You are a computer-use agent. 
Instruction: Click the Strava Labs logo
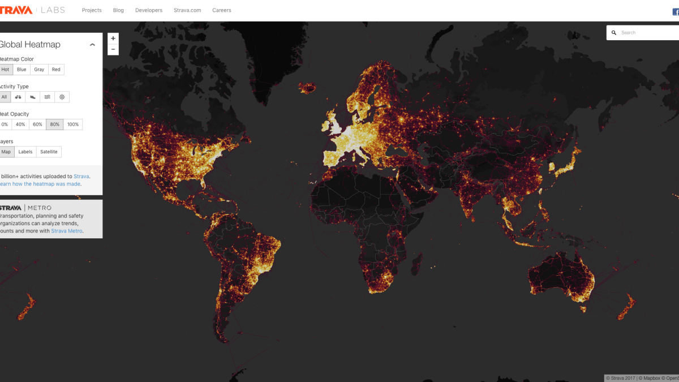point(32,10)
